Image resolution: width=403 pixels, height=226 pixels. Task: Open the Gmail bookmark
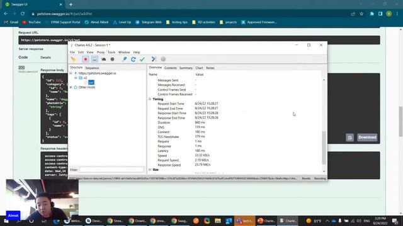pos(11,23)
